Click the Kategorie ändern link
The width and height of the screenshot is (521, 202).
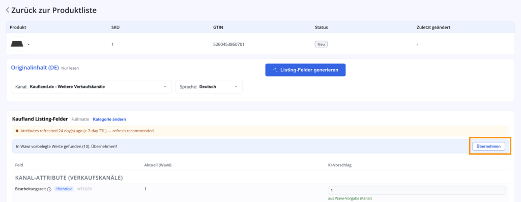click(x=109, y=119)
